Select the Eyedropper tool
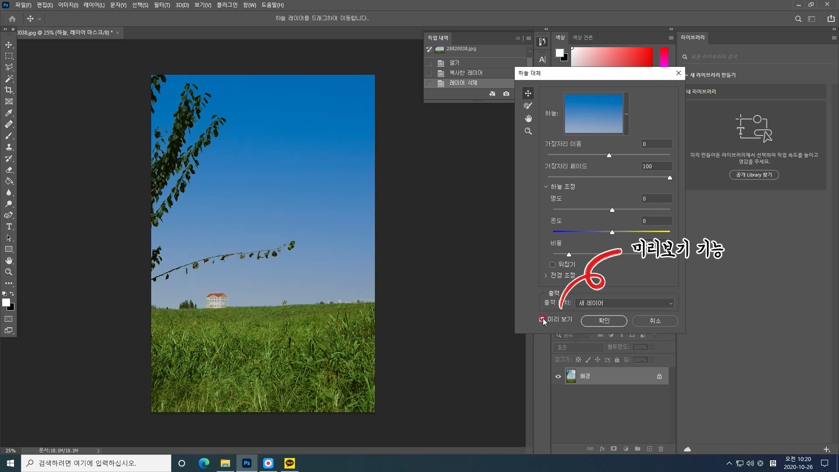The image size is (839, 472). point(9,113)
